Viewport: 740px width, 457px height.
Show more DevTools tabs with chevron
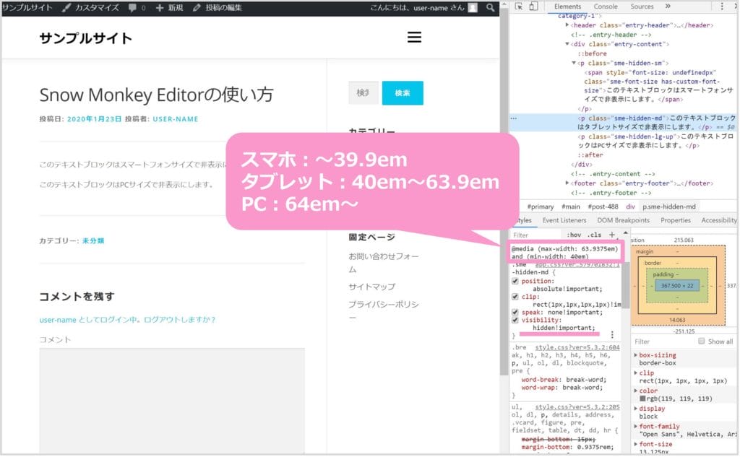click(667, 6)
